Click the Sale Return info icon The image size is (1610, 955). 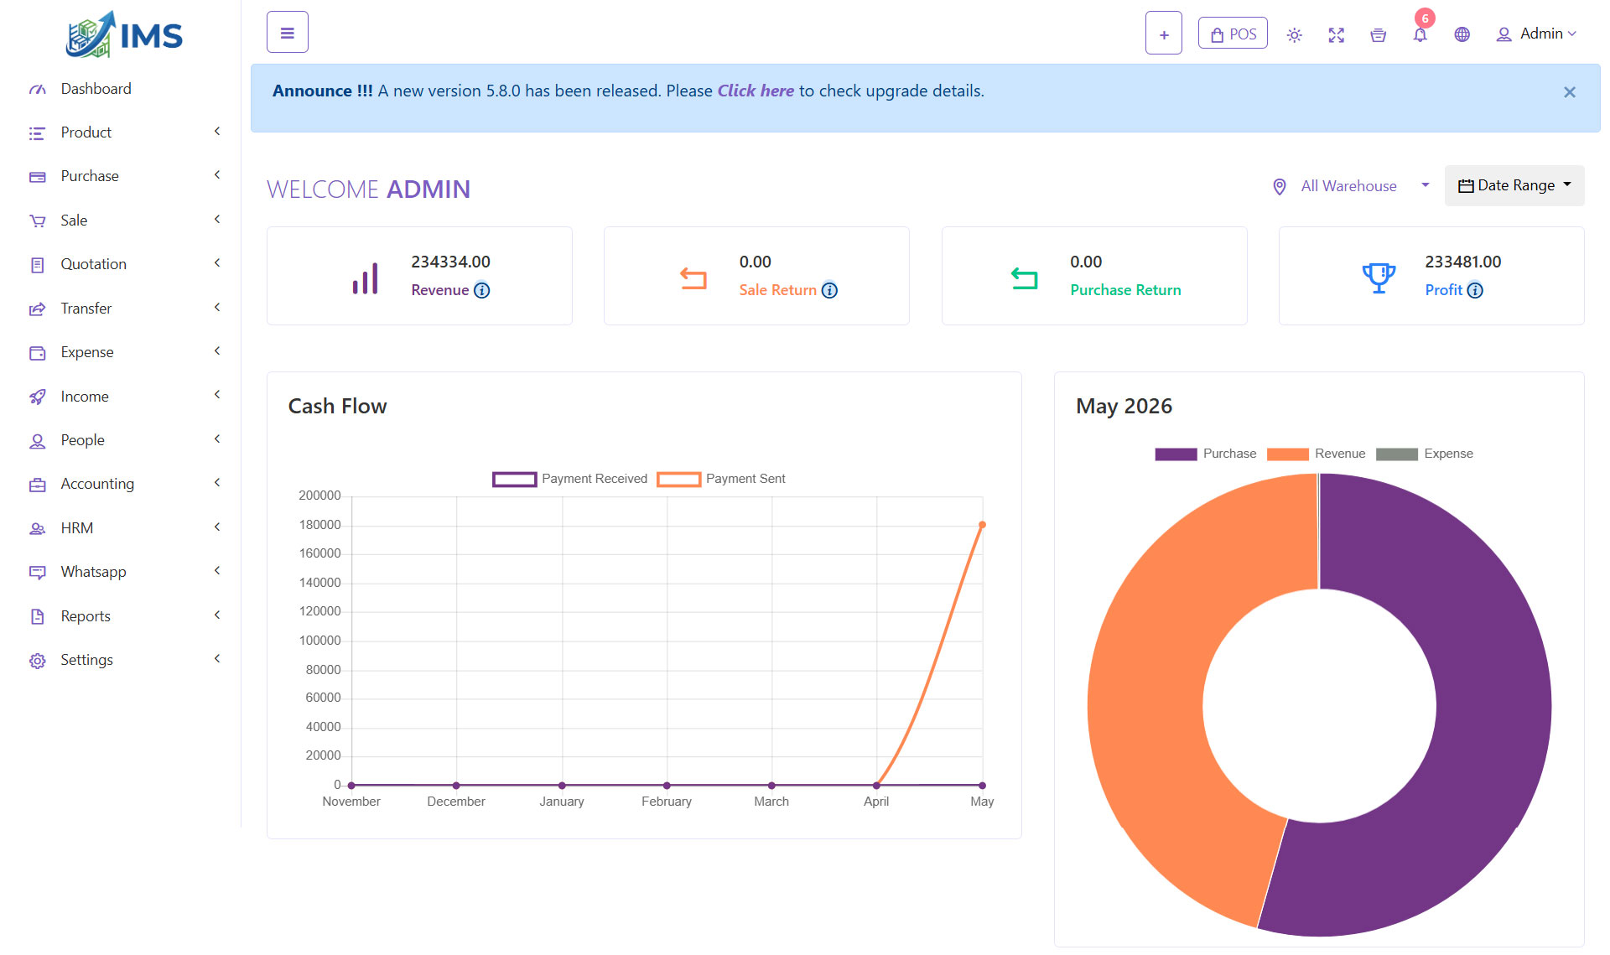pyautogui.click(x=829, y=290)
